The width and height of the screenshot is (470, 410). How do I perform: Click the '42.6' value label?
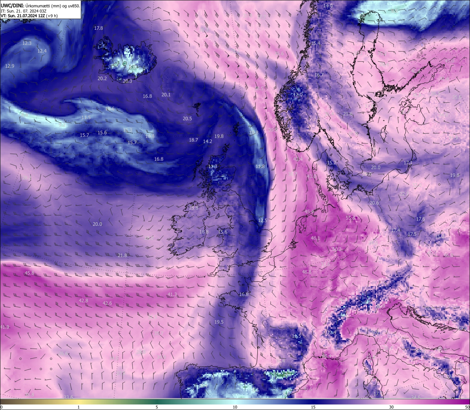(x=107, y=303)
